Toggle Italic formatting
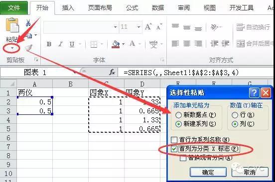This screenshot has height=182, width=275. pos(60,44)
